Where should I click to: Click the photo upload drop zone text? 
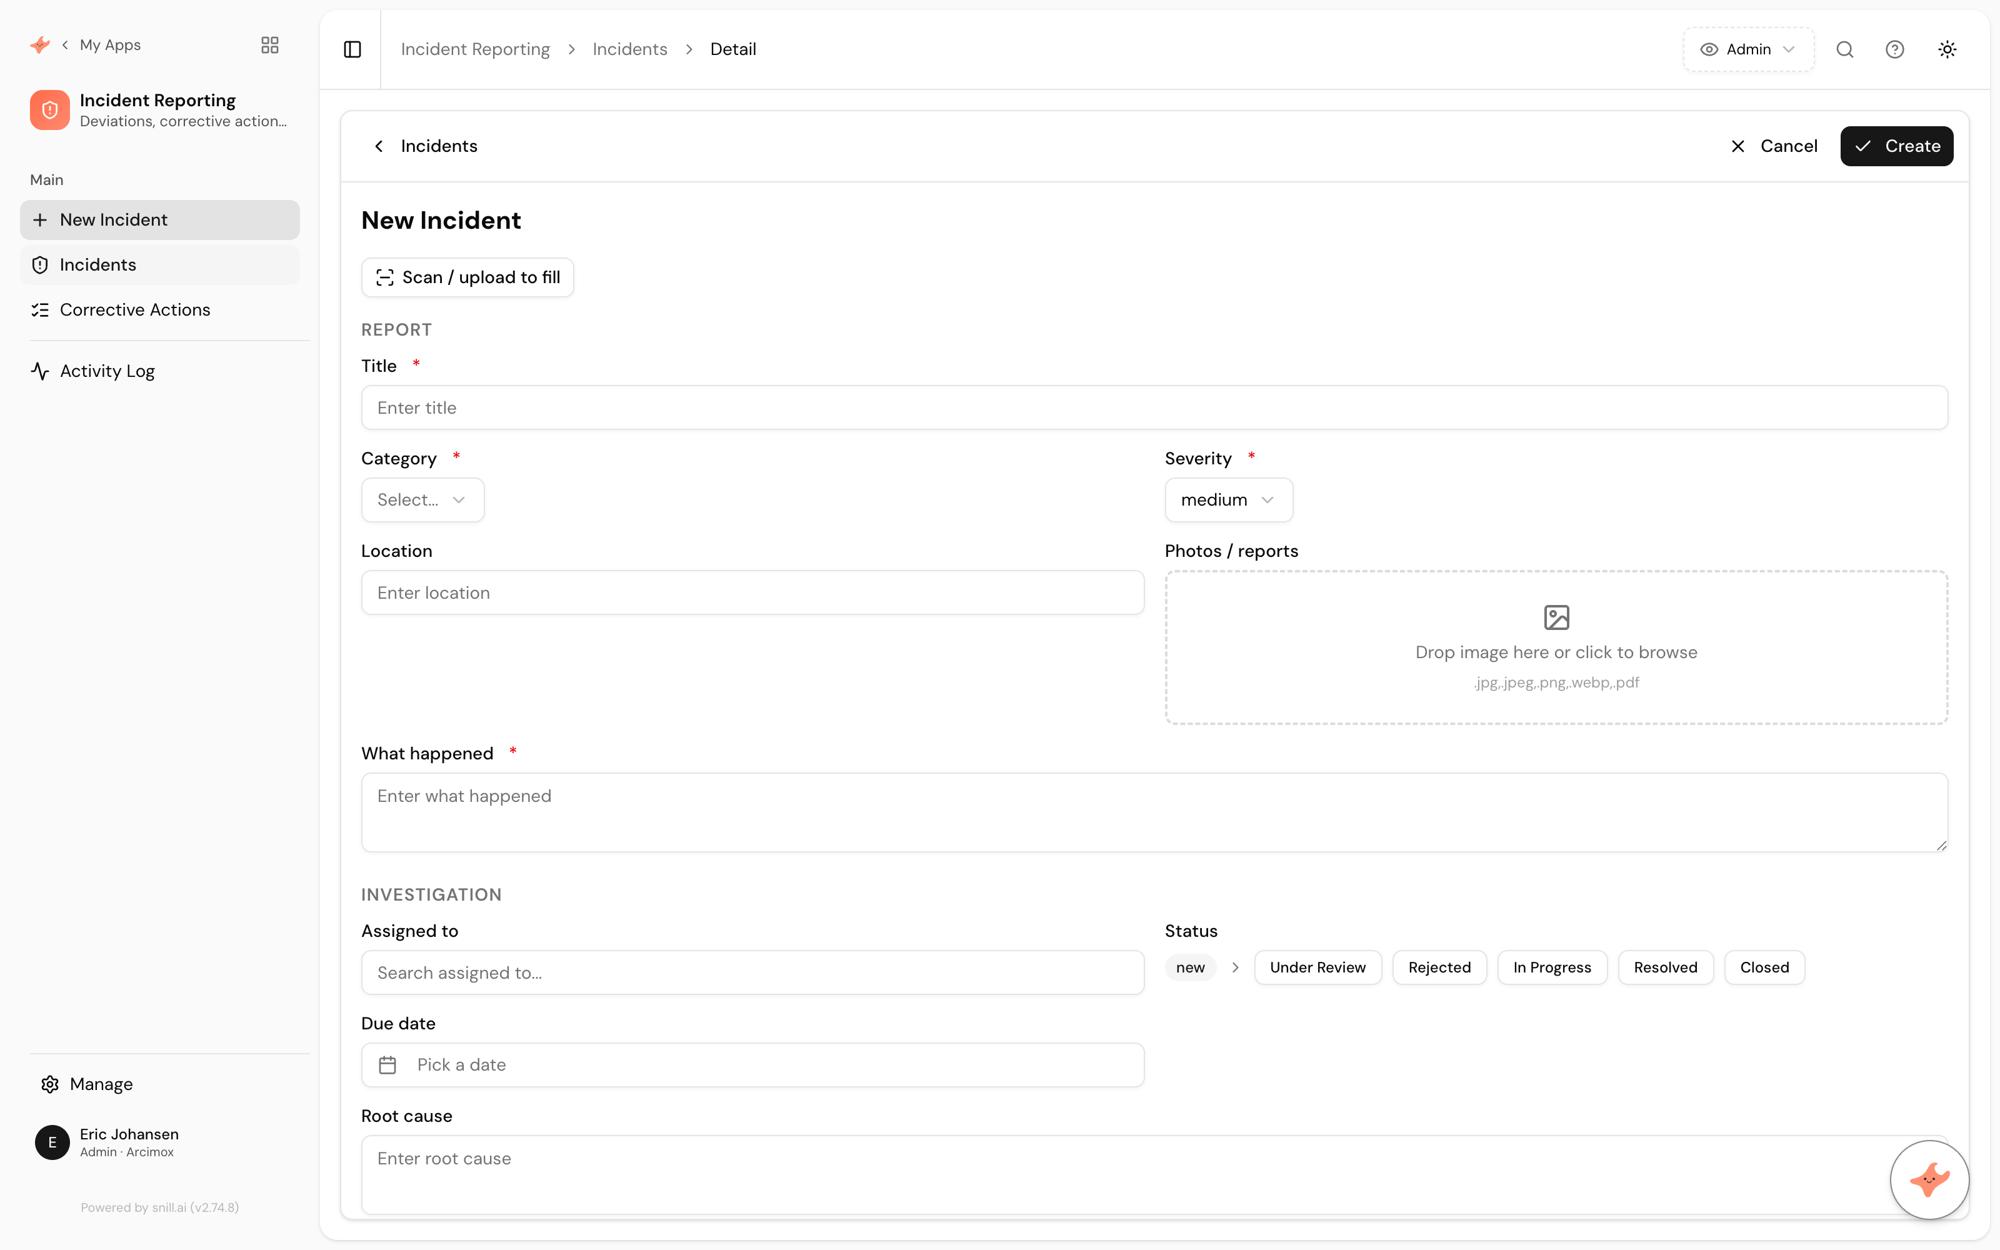[1556, 652]
